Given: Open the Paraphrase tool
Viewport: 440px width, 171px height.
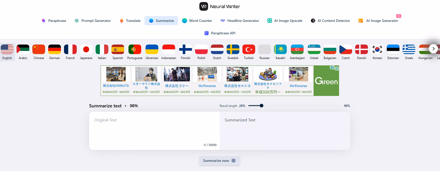Looking at the screenshot, I should click(x=54, y=21).
